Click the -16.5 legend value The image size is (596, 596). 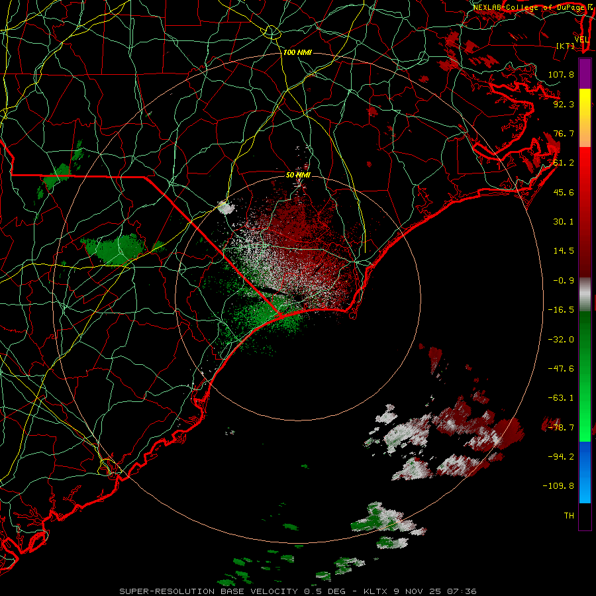(x=561, y=310)
